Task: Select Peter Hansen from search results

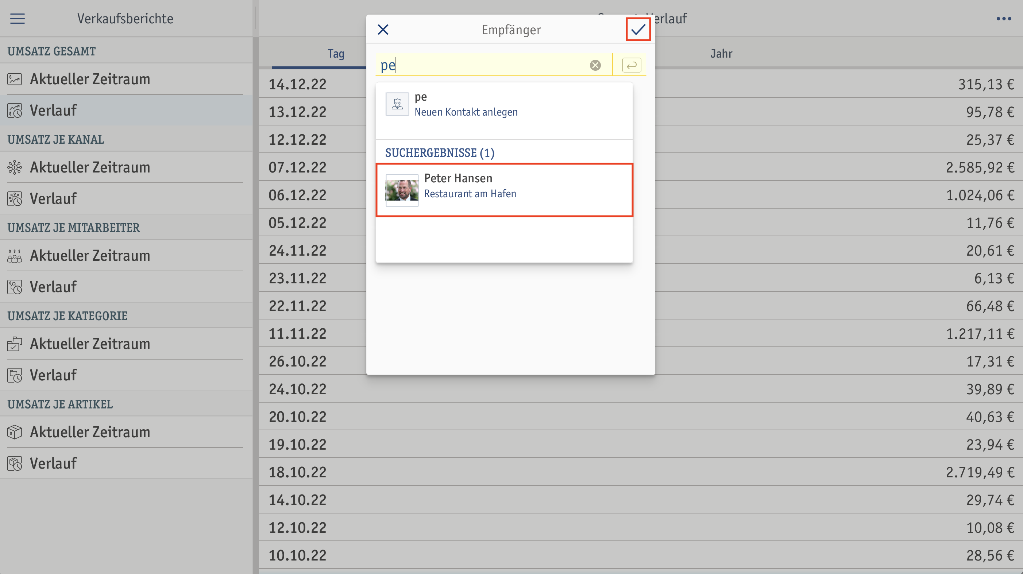Action: tap(504, 190)
